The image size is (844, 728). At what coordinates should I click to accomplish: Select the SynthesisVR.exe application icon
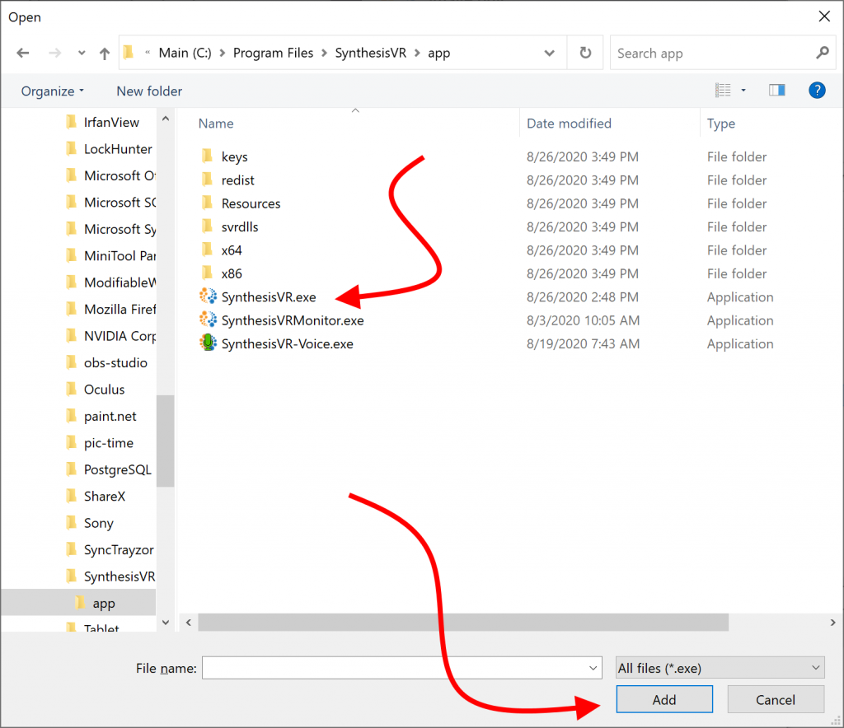coord(208,296)
